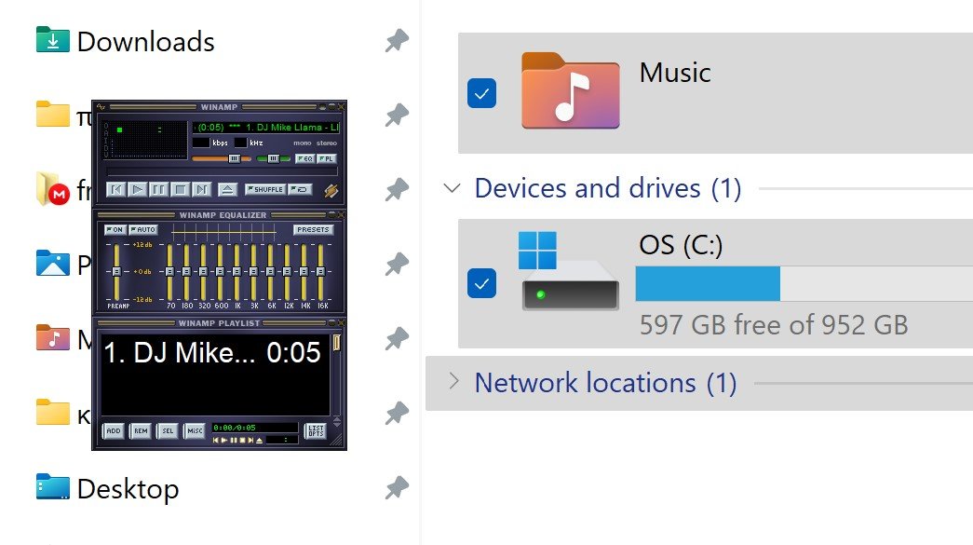Expand Network locations group
The height and width of the screenshot is (545, 973).
tap(453, 382)
